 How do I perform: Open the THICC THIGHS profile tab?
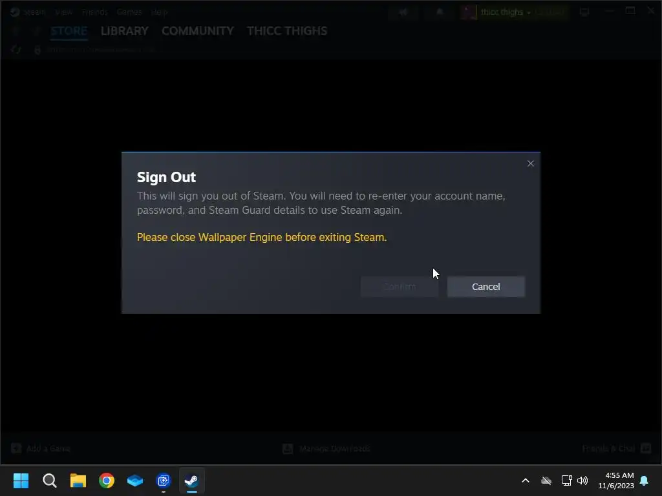[x=287, y=31]
